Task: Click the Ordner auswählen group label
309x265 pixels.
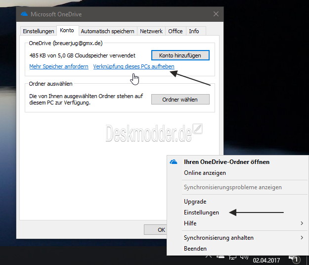Action: (50, 84)
